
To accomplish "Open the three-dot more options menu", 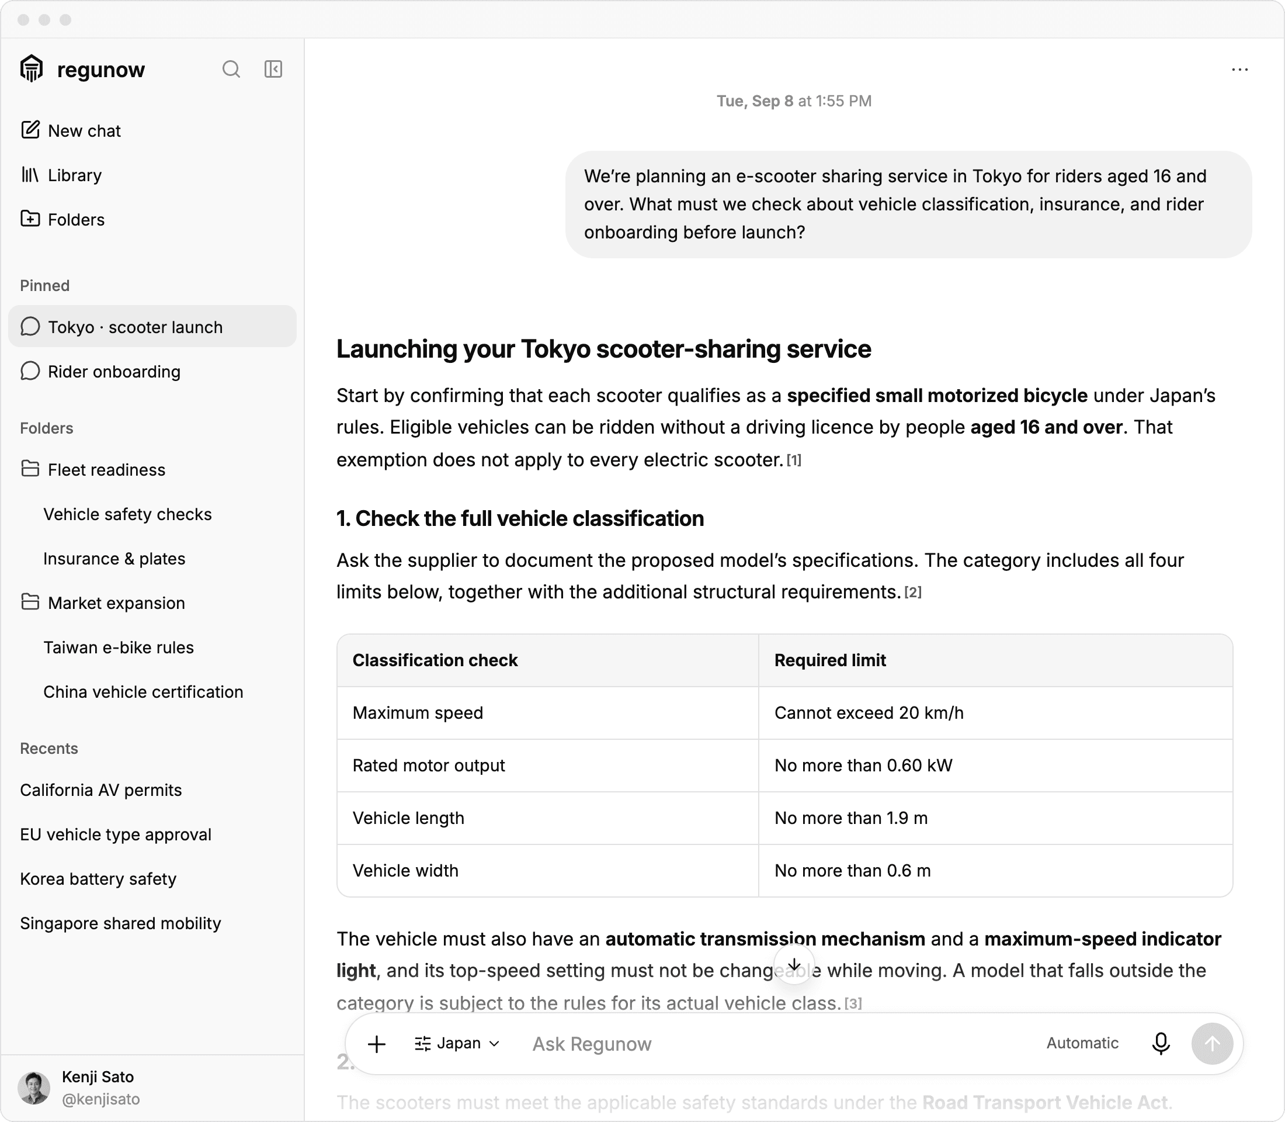I will tap(1239, 70).
